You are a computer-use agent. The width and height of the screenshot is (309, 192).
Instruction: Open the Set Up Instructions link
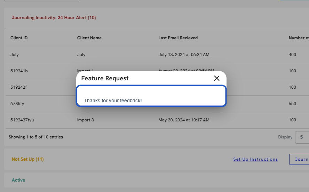click(255, 159)
